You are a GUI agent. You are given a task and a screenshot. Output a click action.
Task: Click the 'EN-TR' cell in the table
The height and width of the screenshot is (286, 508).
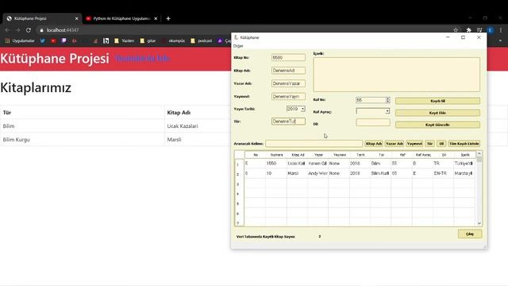(444, 173)
